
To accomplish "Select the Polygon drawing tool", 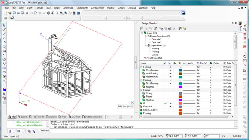I will click(4, 47).
